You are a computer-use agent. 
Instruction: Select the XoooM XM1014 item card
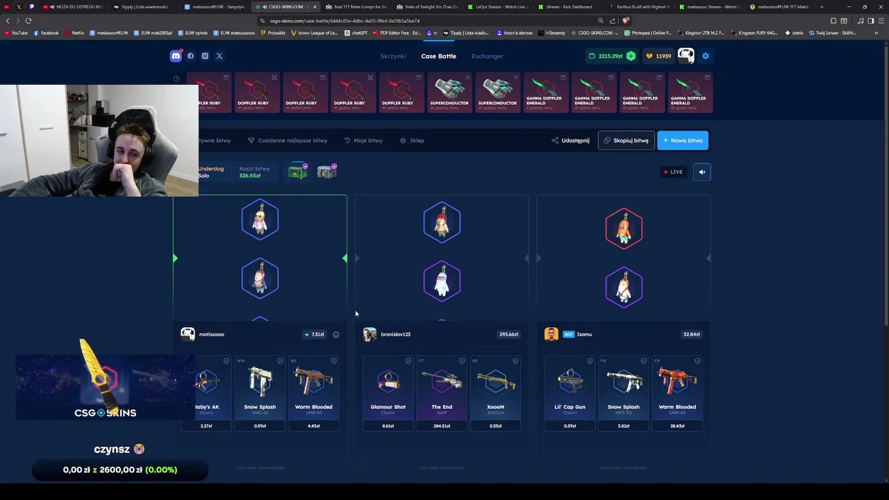(495, 393)
